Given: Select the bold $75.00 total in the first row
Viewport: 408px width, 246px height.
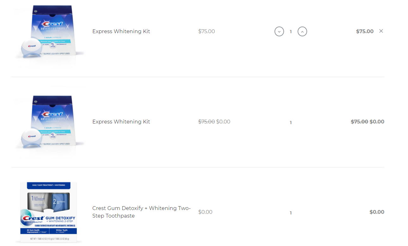Looking at the screenshot, I should click(x=365, y=31).
